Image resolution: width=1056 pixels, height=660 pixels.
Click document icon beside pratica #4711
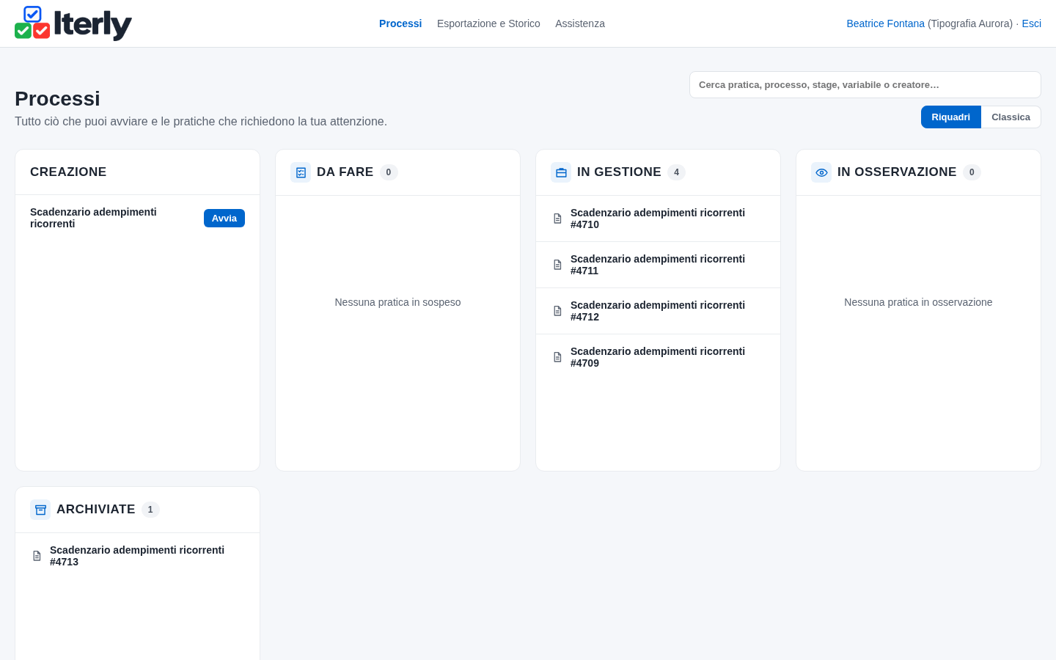tap(557, 265)
